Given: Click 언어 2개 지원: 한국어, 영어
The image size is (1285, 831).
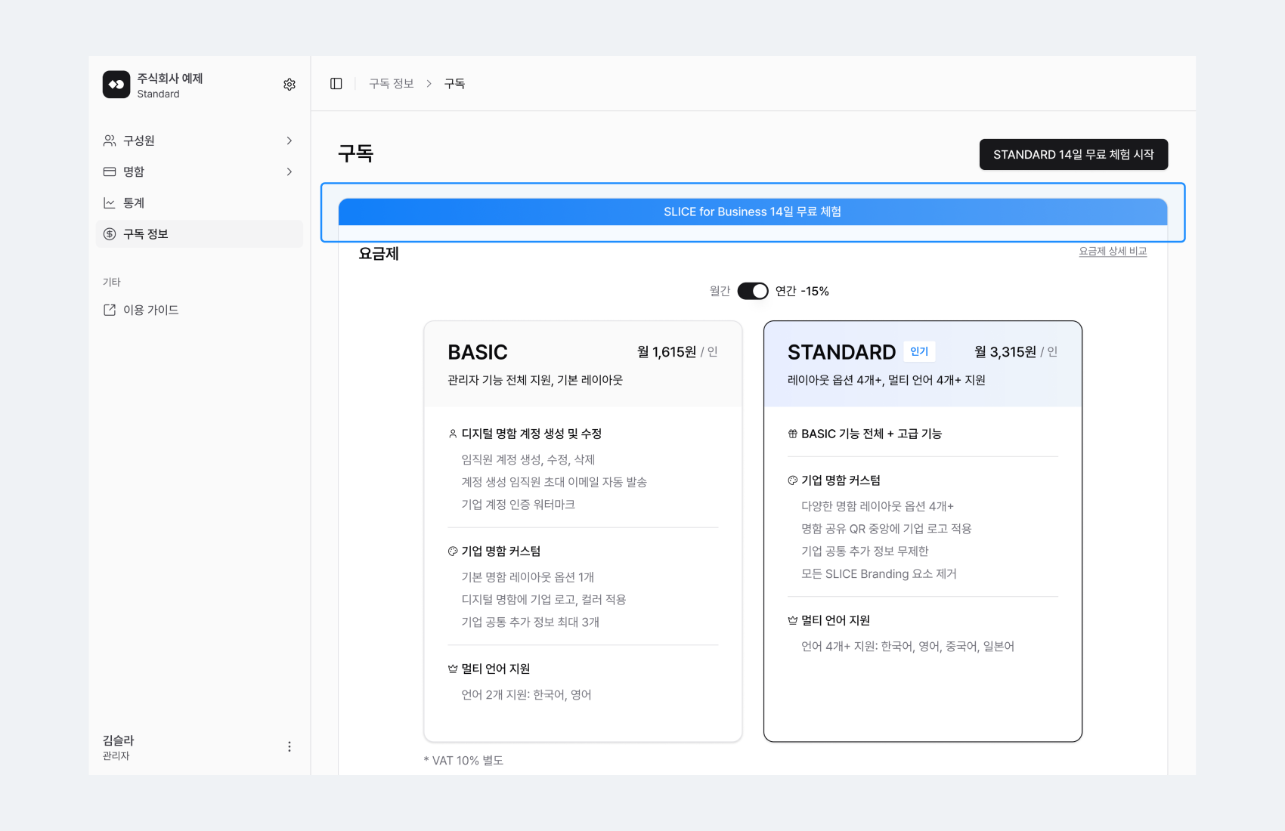Looking at the screenshot, I should (526, 695).
